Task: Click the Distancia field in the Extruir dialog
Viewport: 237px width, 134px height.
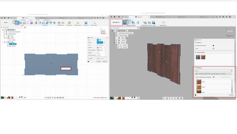Action: coord(101,52)
